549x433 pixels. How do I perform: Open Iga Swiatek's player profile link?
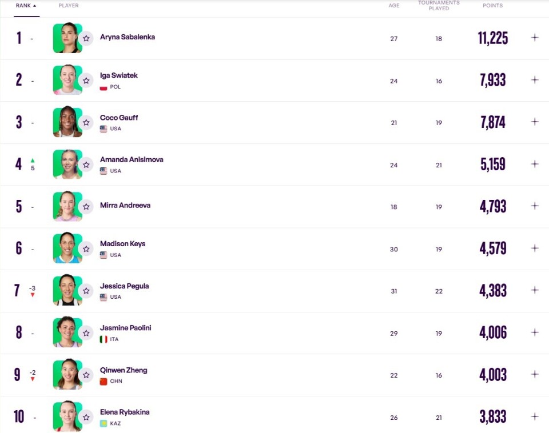[x=119, y=75]
